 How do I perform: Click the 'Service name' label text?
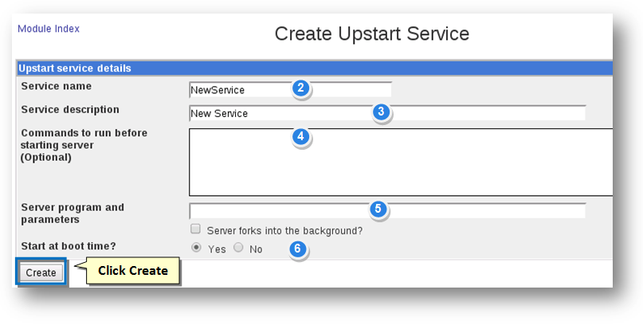tap(56, 86)
